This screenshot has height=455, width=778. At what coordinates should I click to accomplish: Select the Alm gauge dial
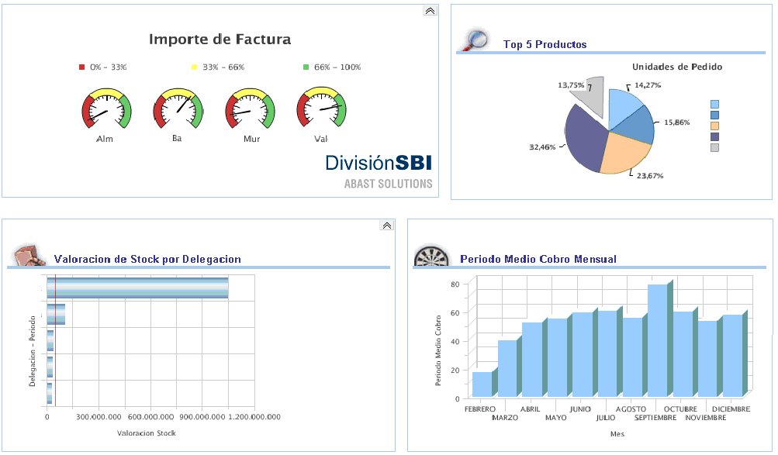pyautogui.click(x=106, y=110)
